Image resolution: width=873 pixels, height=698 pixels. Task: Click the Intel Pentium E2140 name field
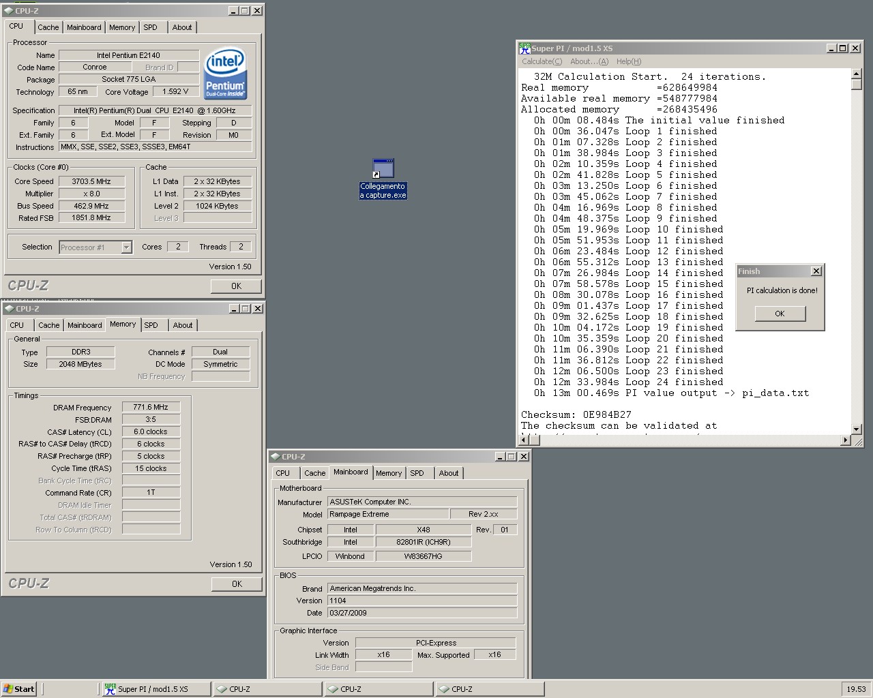coord(129,55)
